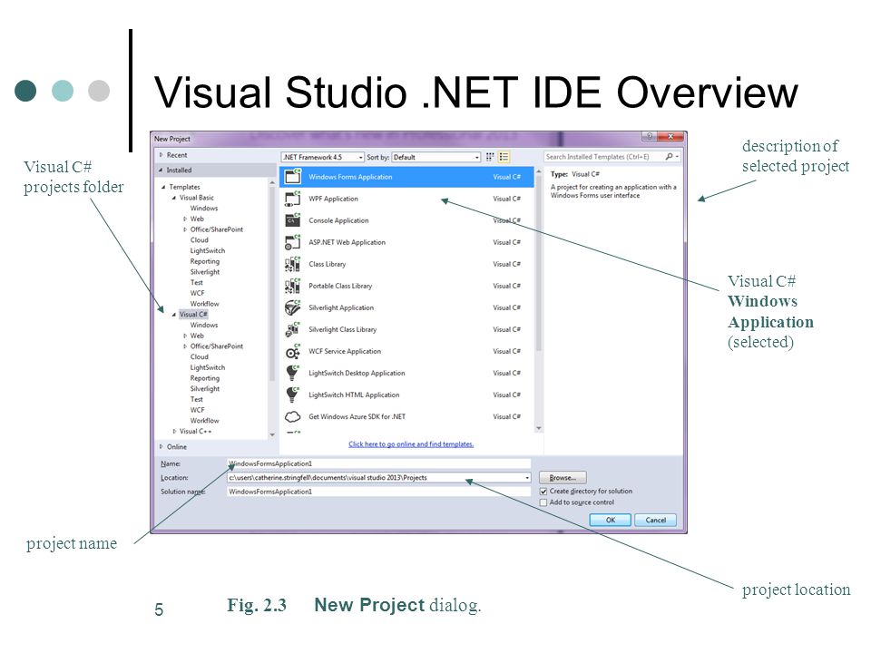
Task: Click the Console Application template icon
Action: coord(293,220)
